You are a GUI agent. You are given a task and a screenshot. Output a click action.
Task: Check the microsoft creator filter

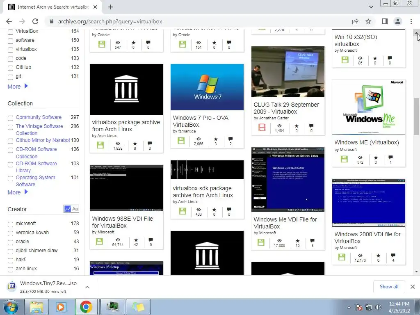click(10, 224)
